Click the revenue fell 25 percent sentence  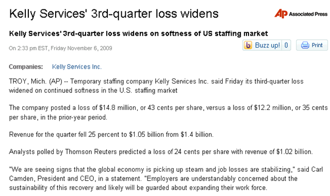(x=111, y=134)
